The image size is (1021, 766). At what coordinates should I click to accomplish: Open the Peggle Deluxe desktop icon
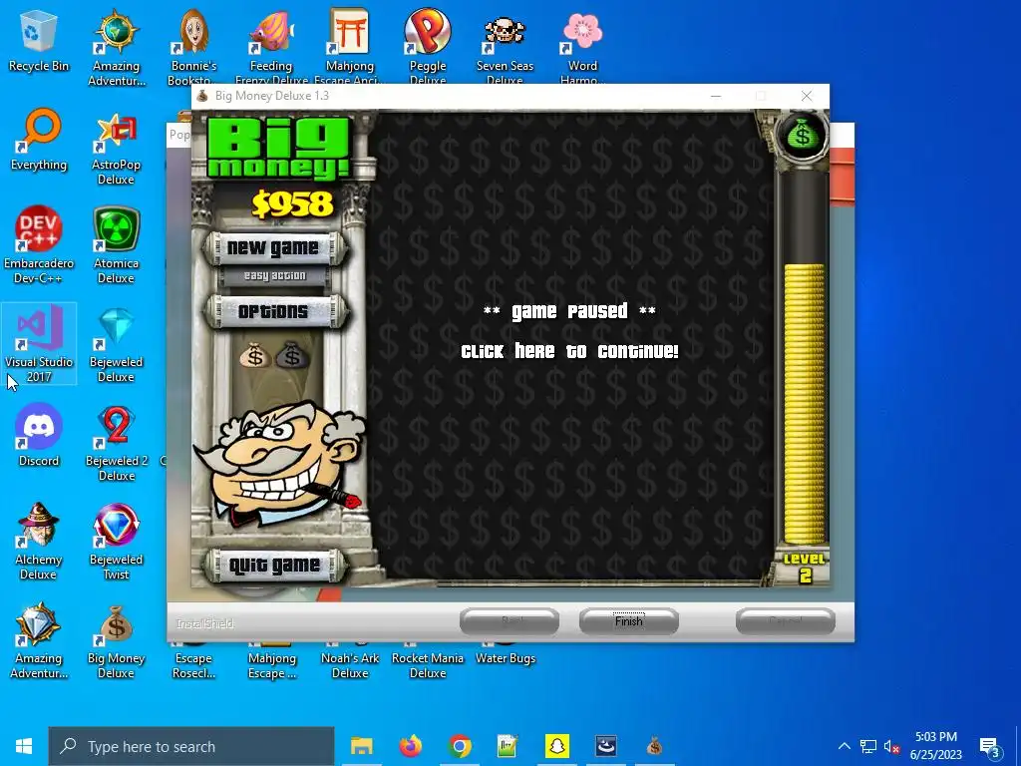coord(427,46)
